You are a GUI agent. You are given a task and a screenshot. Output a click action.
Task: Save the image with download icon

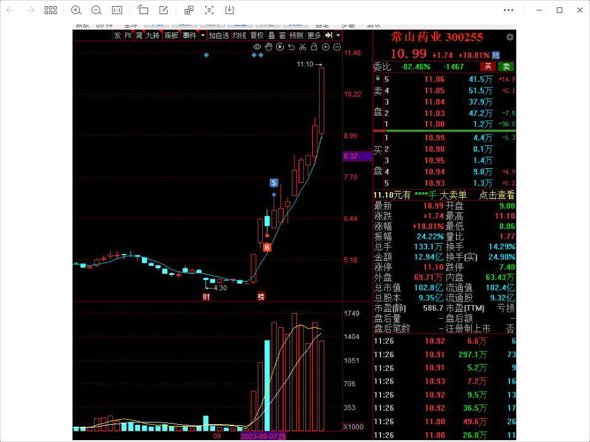(x=229, y=10)
